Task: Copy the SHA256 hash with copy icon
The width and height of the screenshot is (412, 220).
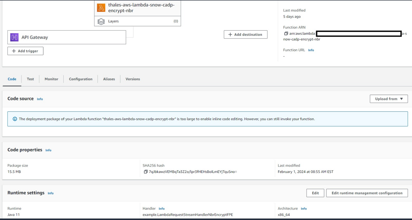Action: 146,172
